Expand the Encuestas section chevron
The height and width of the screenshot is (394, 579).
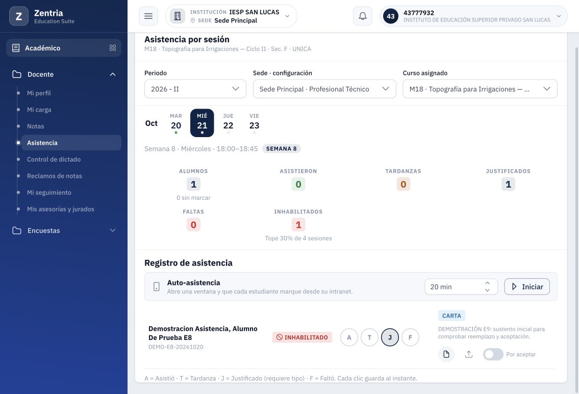113,230
